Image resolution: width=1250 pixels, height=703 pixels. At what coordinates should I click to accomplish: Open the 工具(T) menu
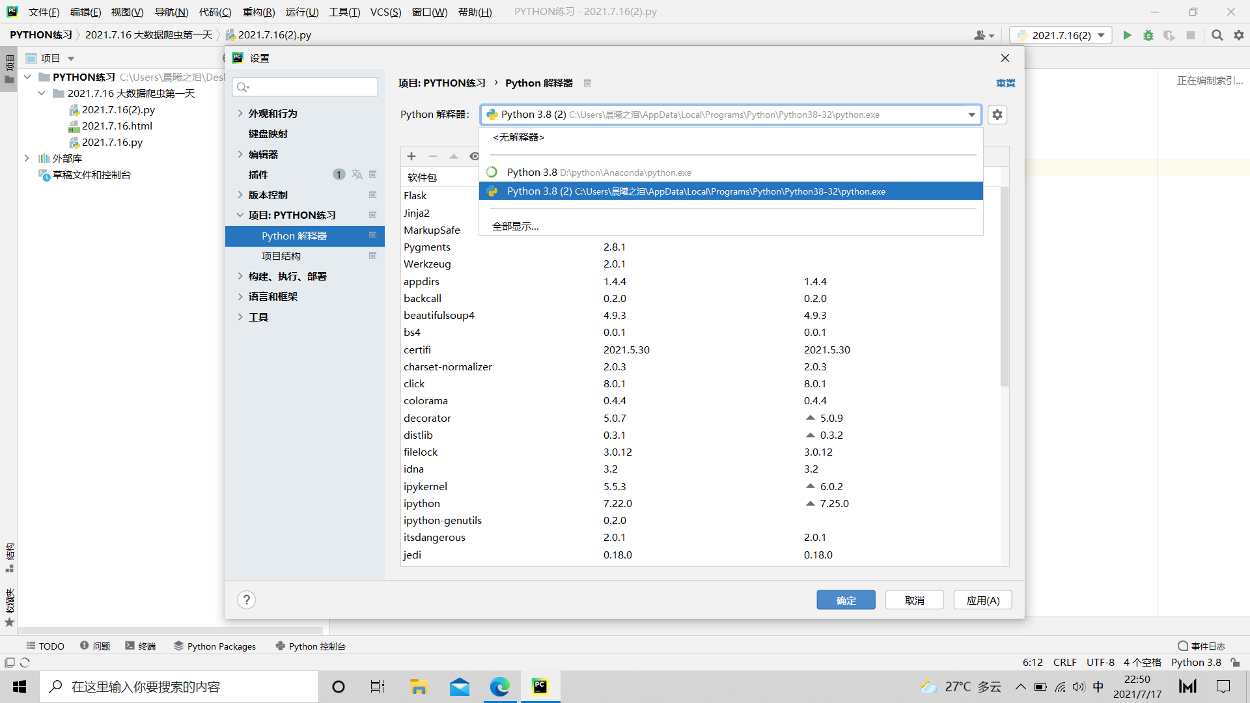tap(344, 12)
